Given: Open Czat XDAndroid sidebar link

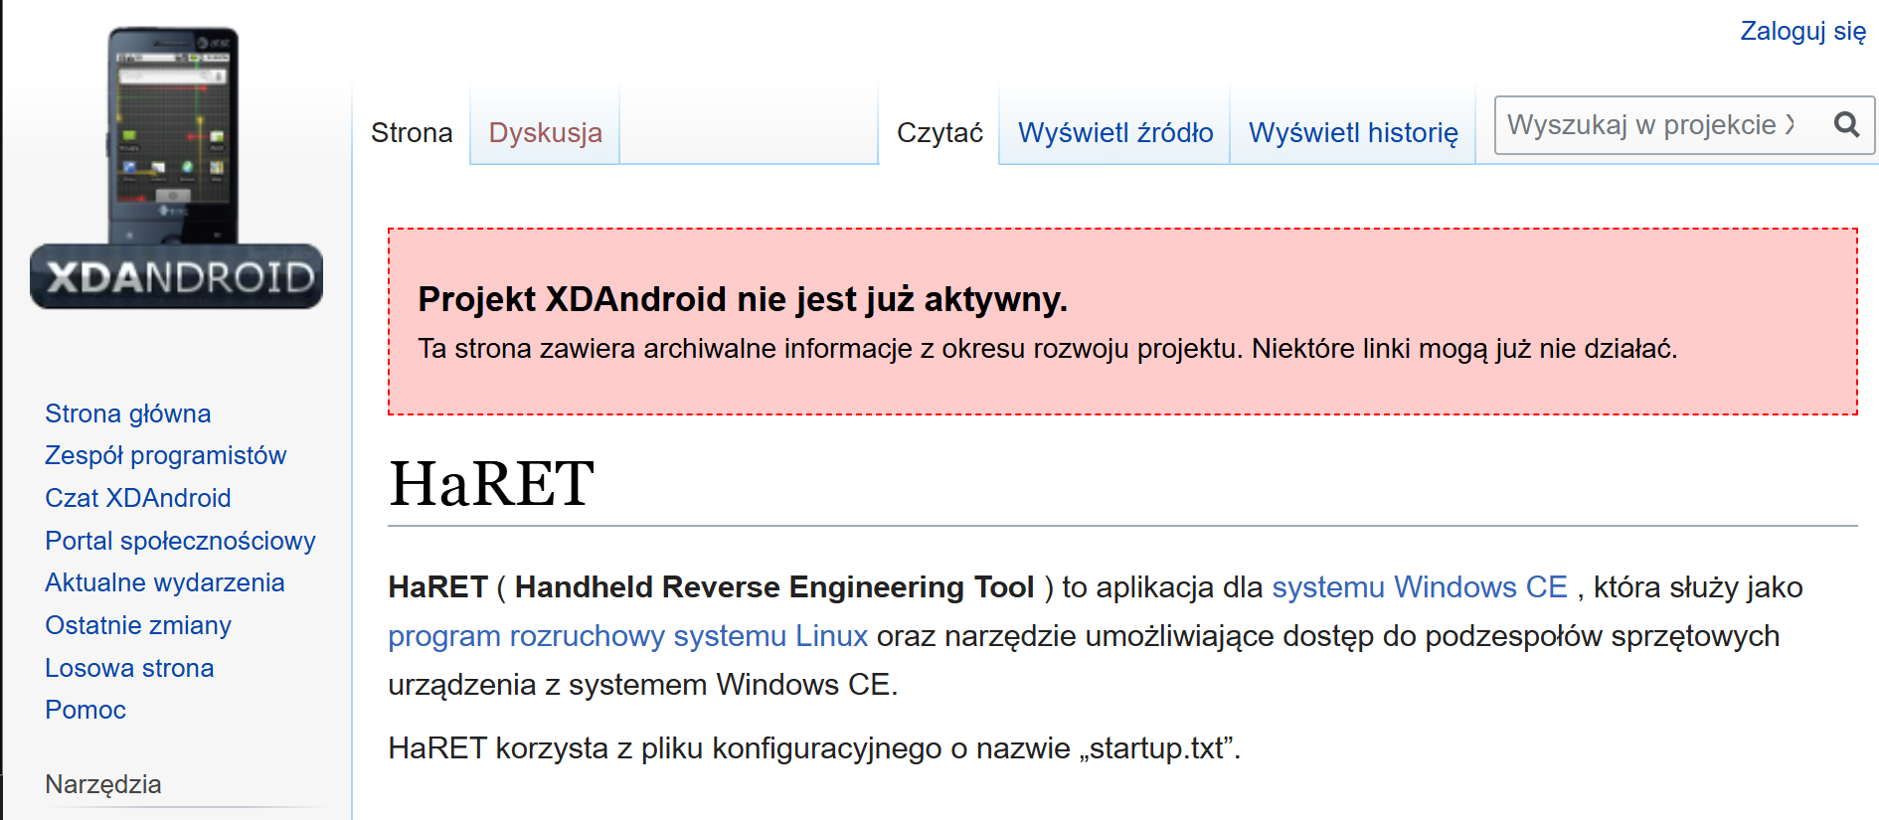Looking at the screenshot, I should point(138,498).
